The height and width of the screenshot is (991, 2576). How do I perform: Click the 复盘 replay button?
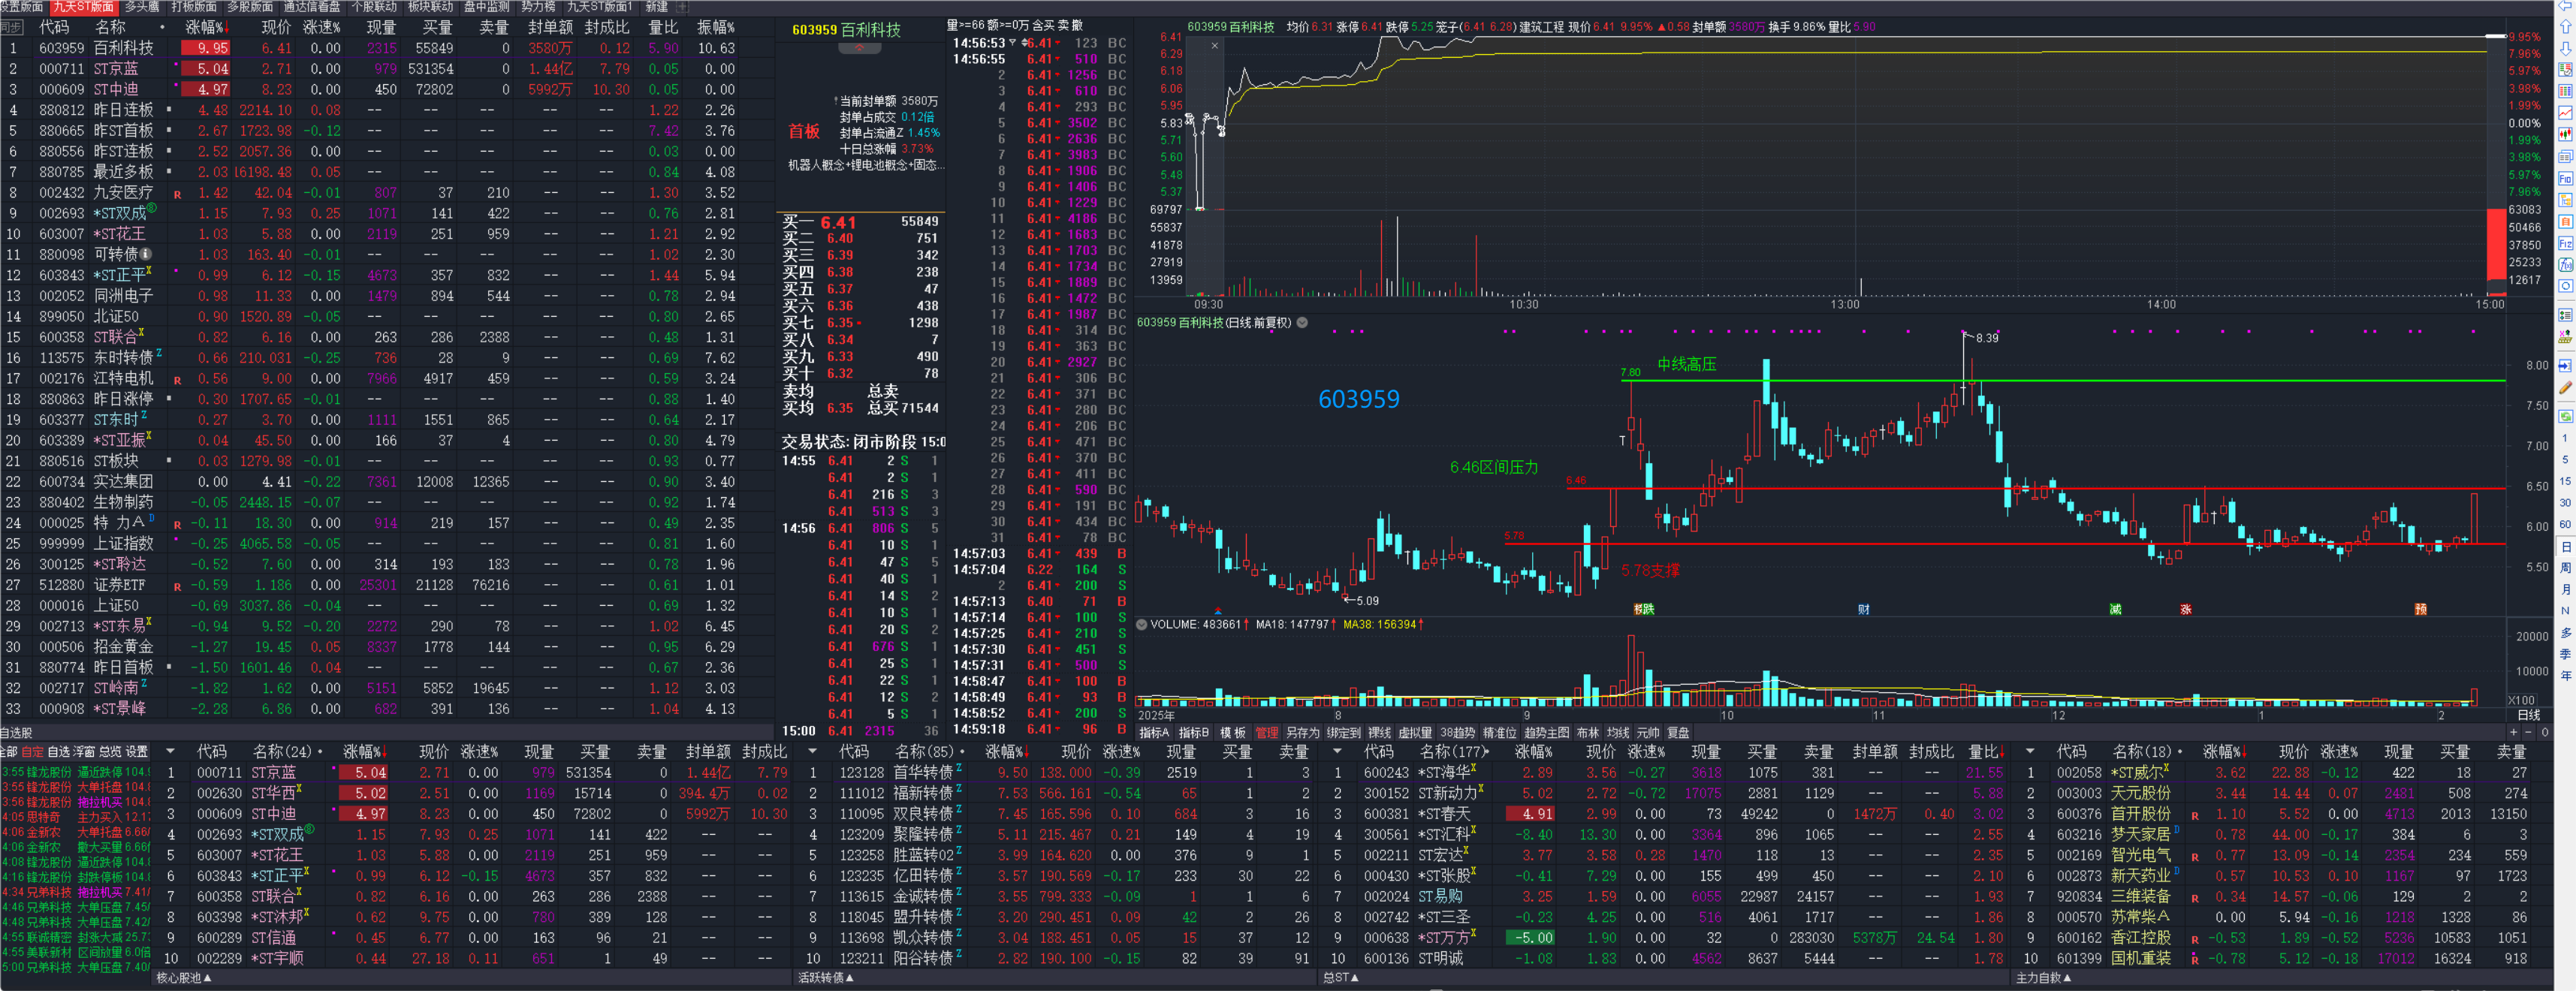[x=1678, y=732]
